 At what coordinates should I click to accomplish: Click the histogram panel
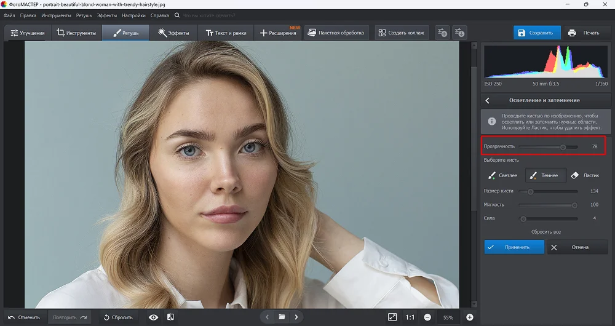pyautogui.click(x=546, y=62)
